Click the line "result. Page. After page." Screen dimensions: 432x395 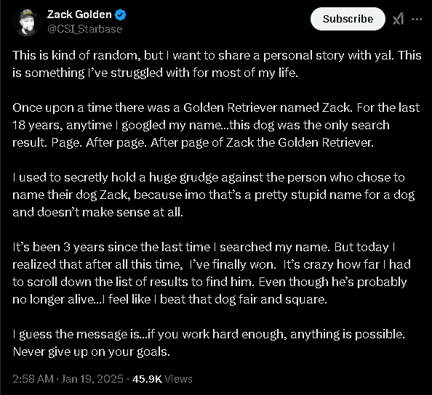[193, 142]
